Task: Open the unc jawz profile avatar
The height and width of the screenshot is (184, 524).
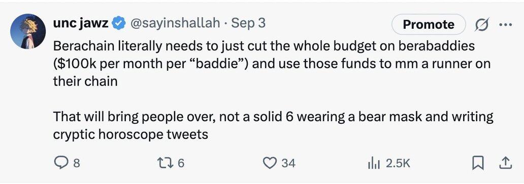Action: [x=28, y=31]
